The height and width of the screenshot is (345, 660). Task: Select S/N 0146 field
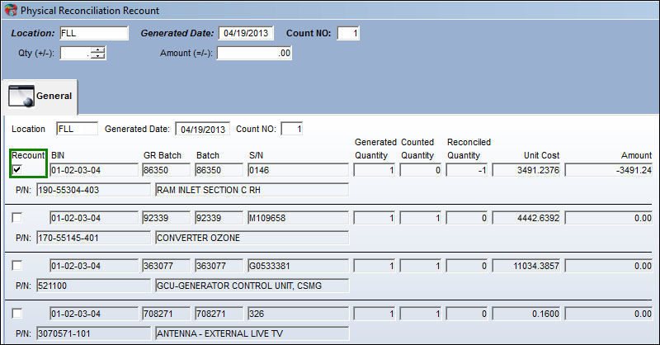coord(298,170)
